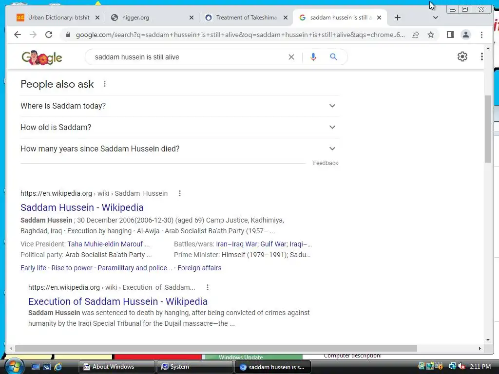499x374 pixels.
Task: Click the horizontal page scrollbar thumb
Action: pyautogui.click(x=216, y=348)
